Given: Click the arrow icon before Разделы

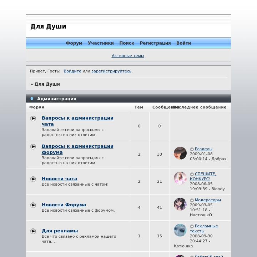Looking at the screenshot, I should click(x=192, y=149).
